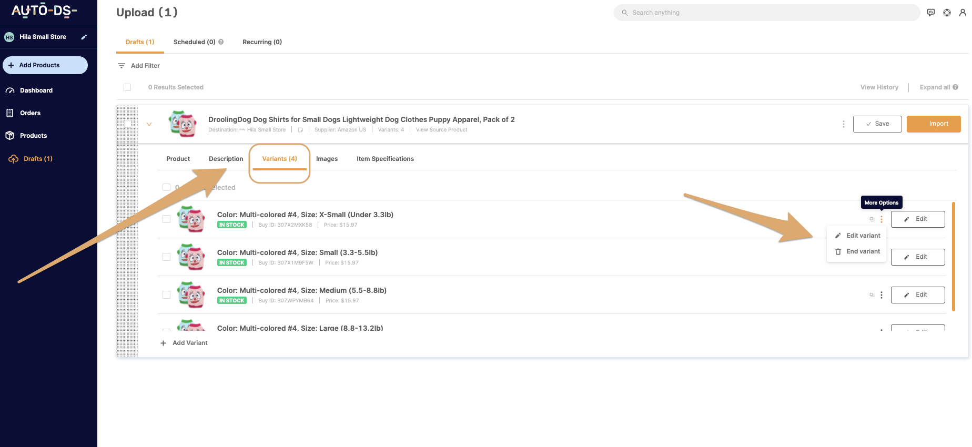Open the Images tab
The image size is (972, 447).
pyautogui.click(x=327, y=159)
